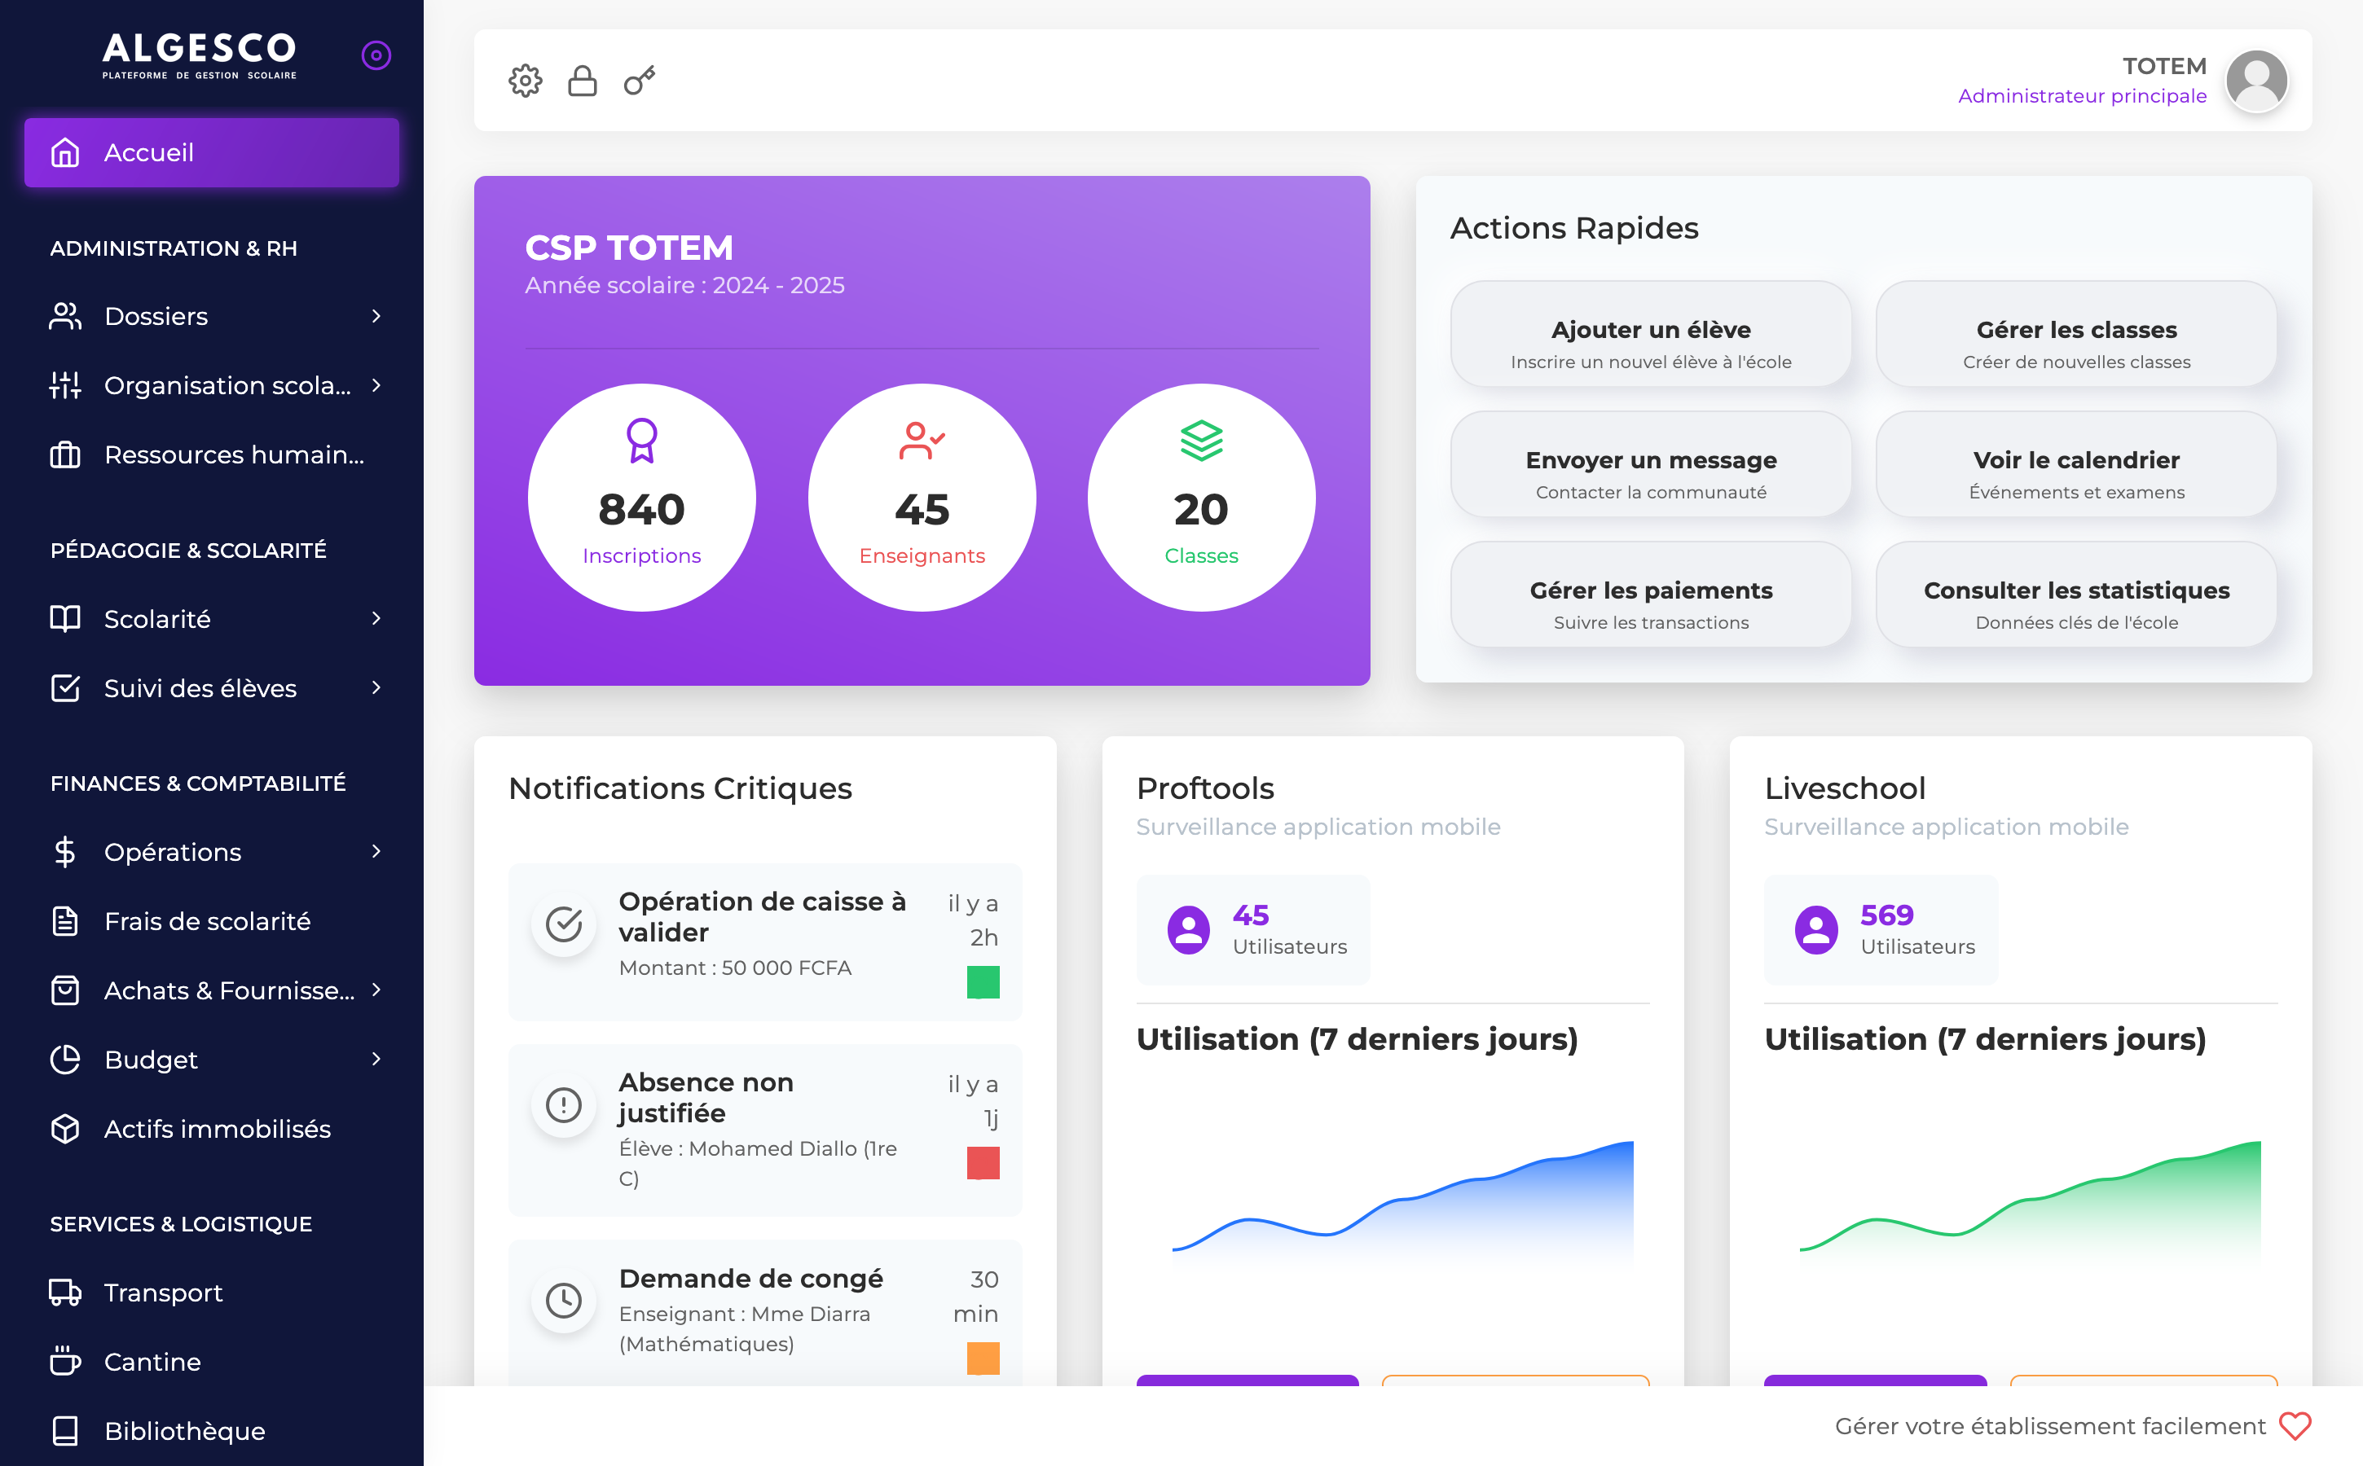Screen dimensions: 2363x1466
Task: Click the Actifs immobilisés cube icon
Action: (x=65, y=1129)
